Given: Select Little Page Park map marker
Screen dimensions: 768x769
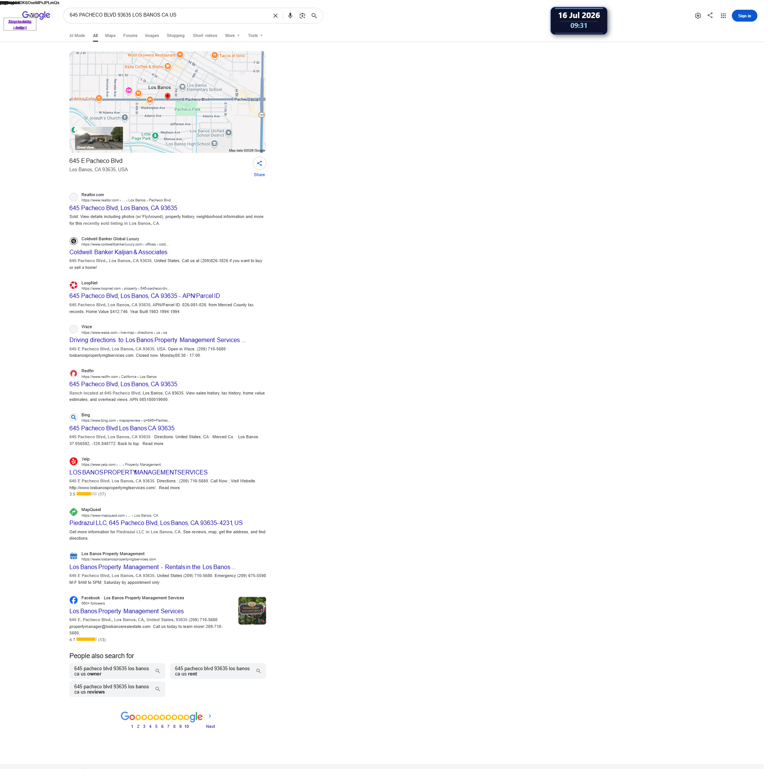Looking at the screenshot, I should click(x=156, y=137).
